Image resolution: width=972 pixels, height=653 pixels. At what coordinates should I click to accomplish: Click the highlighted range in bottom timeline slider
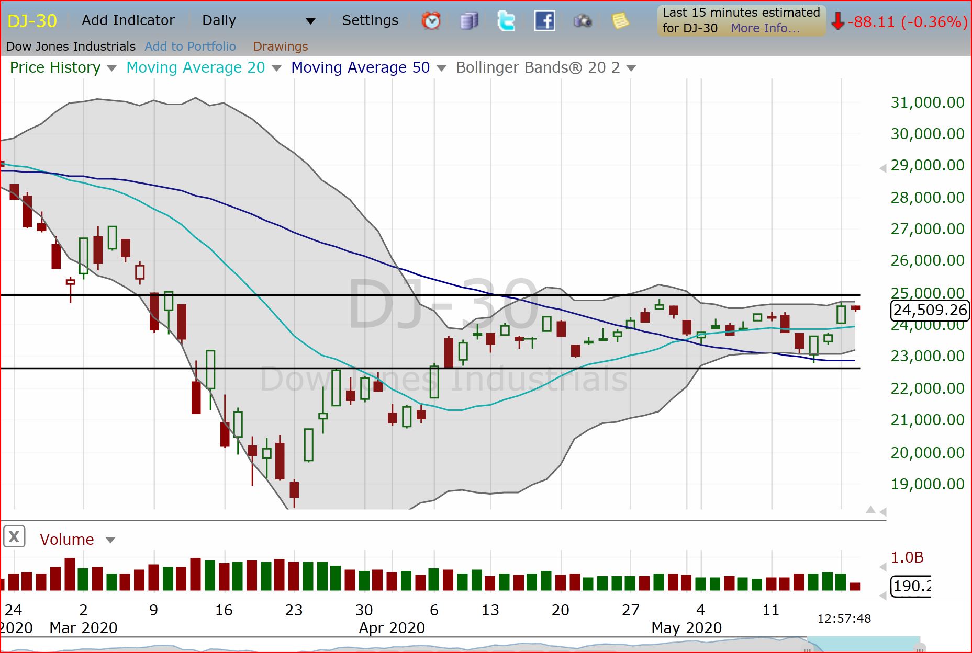pyautogui.click(x=863, y=644)
